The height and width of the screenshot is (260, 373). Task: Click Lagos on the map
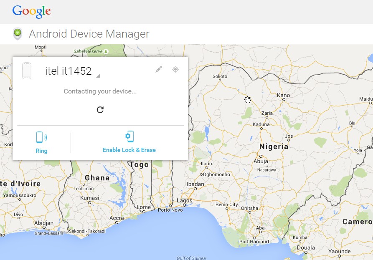click(x=185, y=201)
